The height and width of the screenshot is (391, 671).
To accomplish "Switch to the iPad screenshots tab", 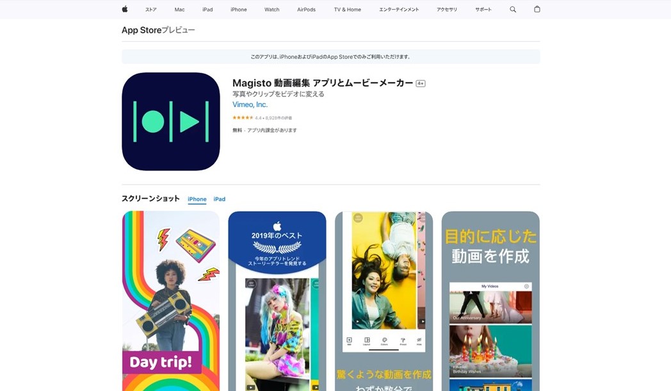I will pyautogui.click(x=219, y=199).
